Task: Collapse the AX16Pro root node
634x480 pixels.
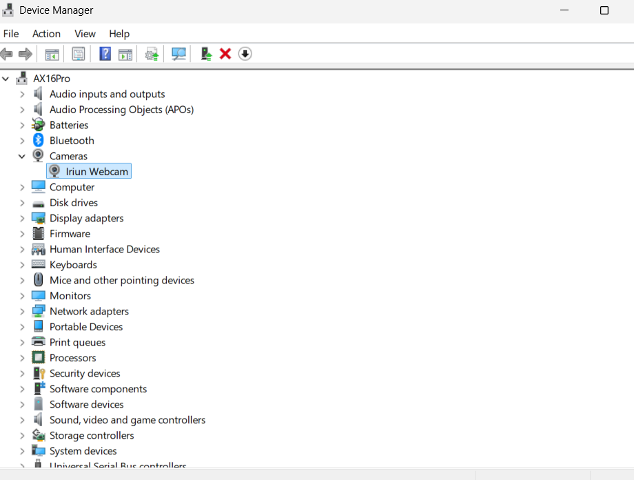Action: (x=6, y=79)
